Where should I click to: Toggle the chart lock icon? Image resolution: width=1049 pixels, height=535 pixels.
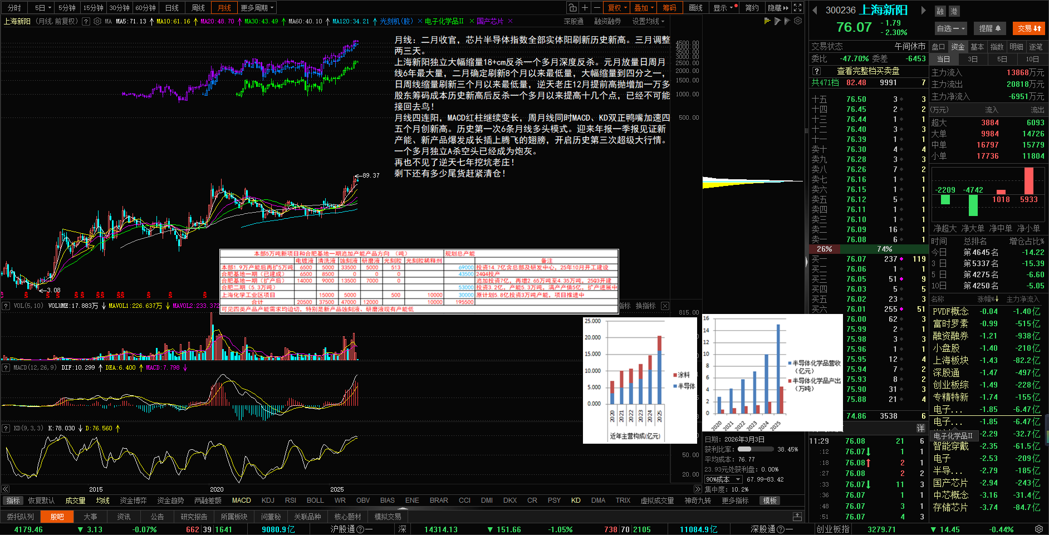coord(572,8)
